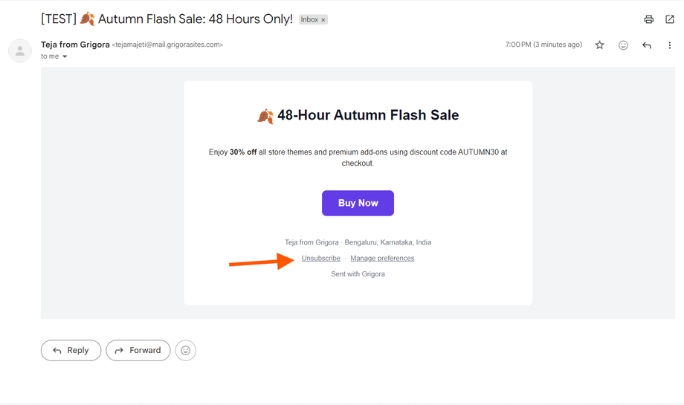Print this email using the printer icon
Viewport: 684px width, 405px height.
pos(648,19)
